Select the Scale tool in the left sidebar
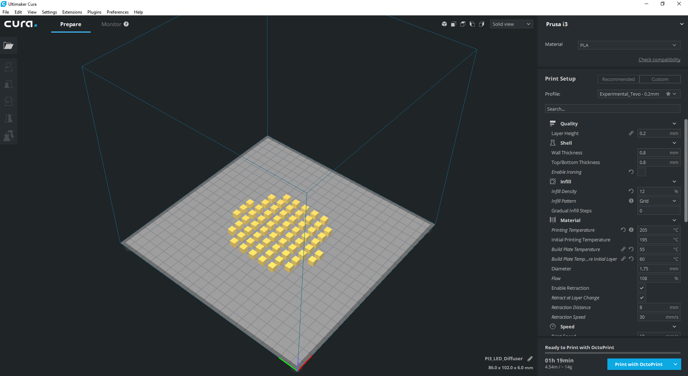The height and width of the screenshot is (376, 688). click(x=9, y=84)
